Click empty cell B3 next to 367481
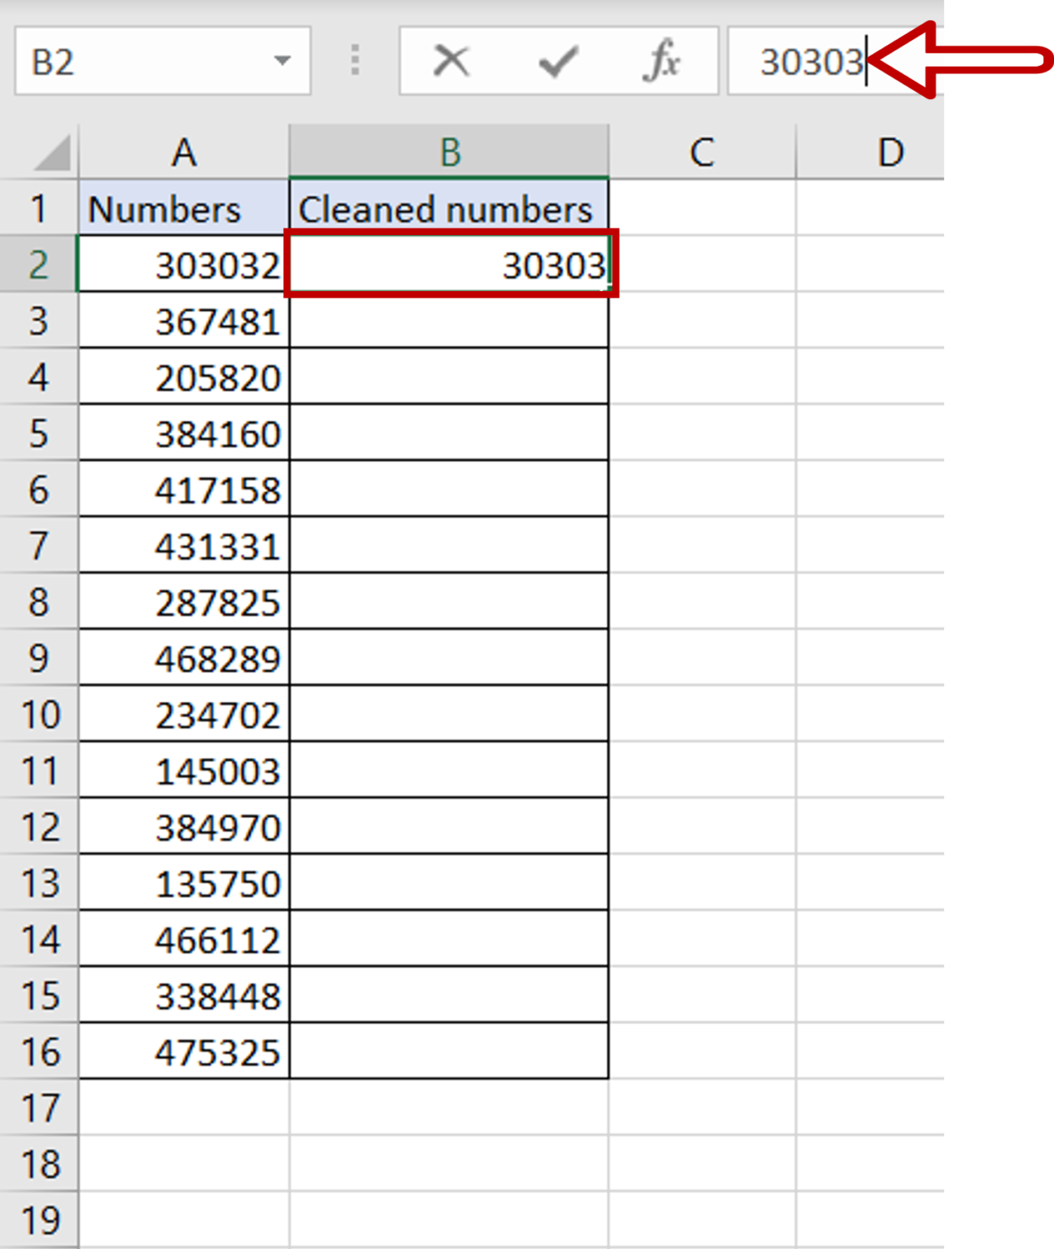The height and width of the screenshot is (1249, 1054). (x=449, y=320)
